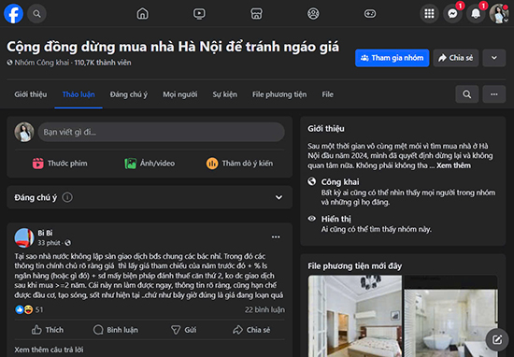Open the 22 bình luận link
Image resolution: width=514 pixels, height=357 pixels.
(x=264, y=309)
